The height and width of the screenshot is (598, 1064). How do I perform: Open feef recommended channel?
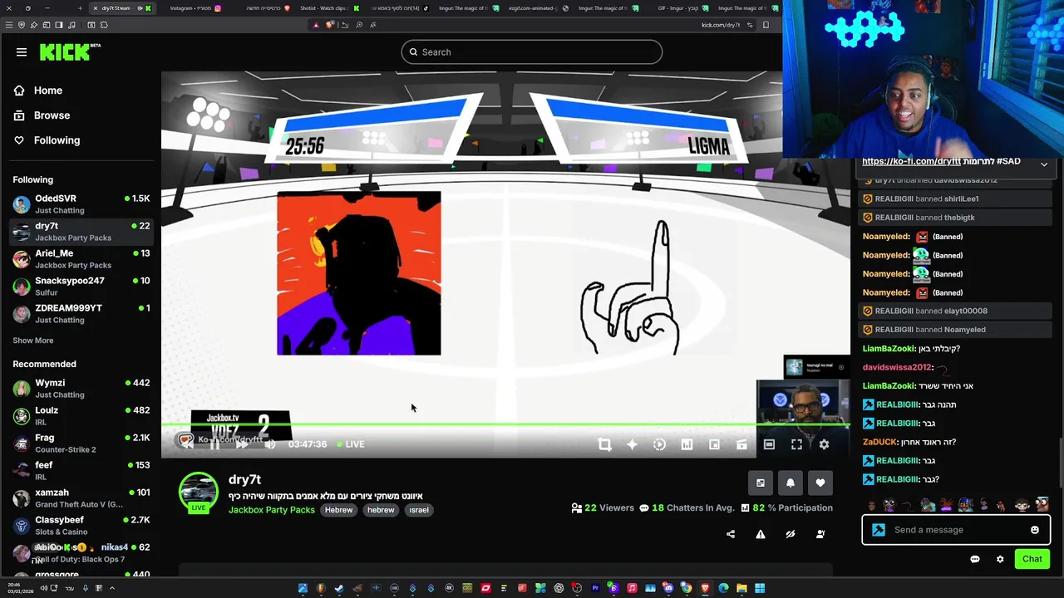click(81, 471)
